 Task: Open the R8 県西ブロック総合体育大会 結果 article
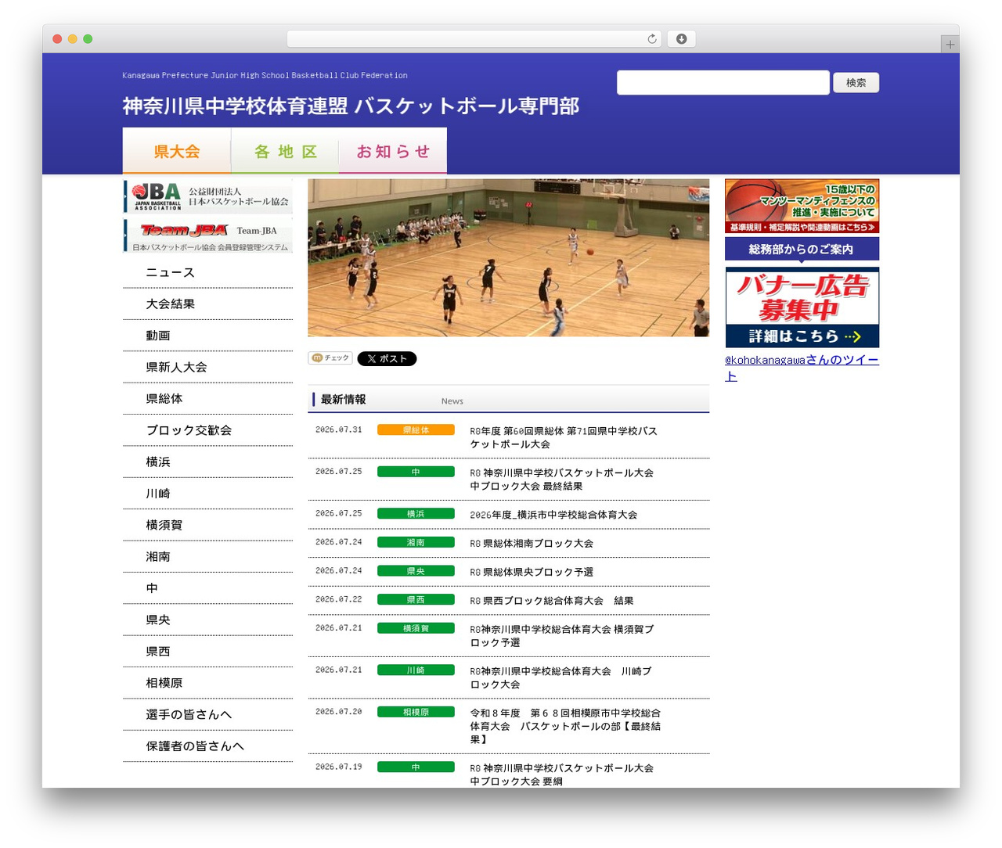click(552, 601)
